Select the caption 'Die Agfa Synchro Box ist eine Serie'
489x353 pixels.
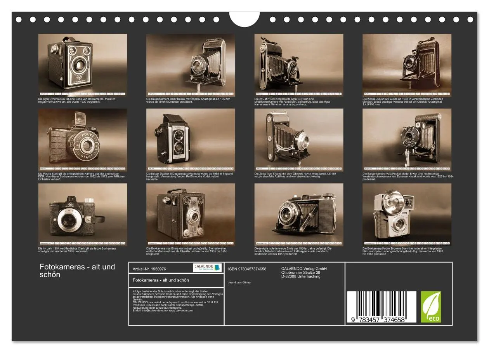click(77, 100)
